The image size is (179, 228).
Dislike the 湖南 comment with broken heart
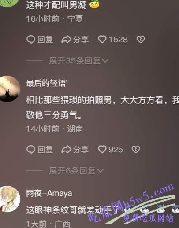pos(136,150)
